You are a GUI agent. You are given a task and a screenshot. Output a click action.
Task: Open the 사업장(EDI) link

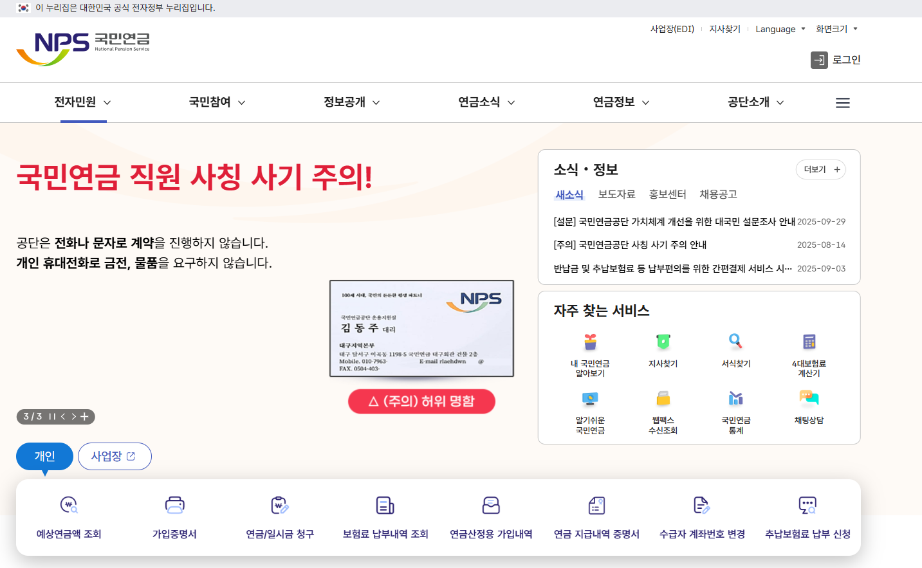672,29
